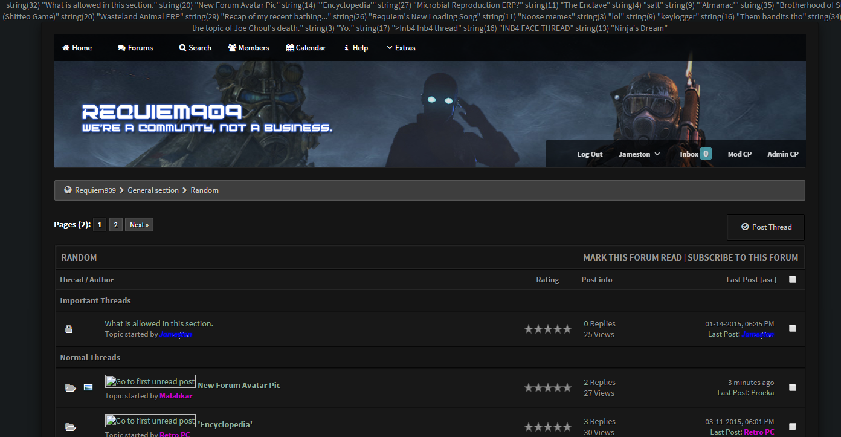Viewport: 841px width, 437px height.
Task: Click 'Mark this forum read' link
Action: (x=633, y=257)
